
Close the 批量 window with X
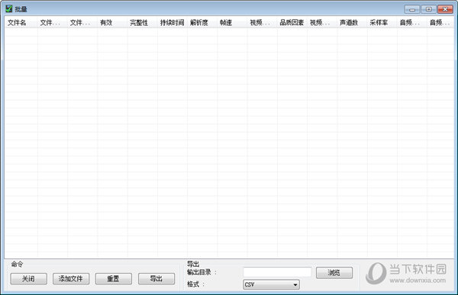coord(445,9)
